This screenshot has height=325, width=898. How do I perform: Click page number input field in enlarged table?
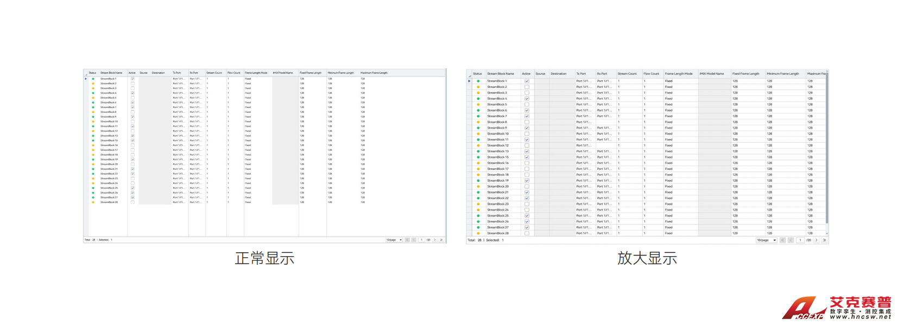800,240
